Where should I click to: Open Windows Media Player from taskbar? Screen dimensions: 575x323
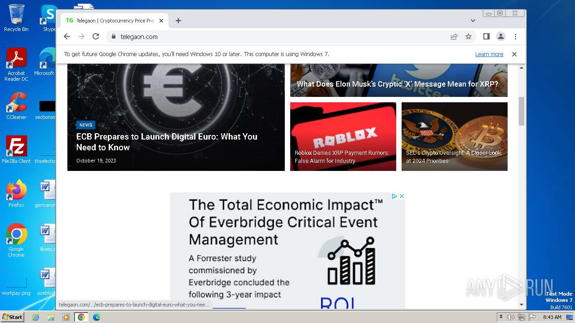coord(66,317)
